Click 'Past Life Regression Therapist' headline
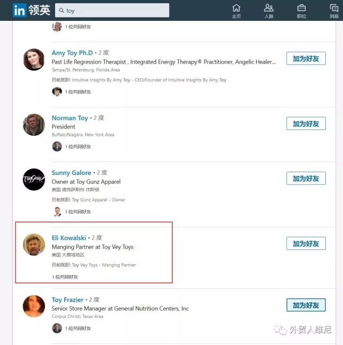 (164, 62)
